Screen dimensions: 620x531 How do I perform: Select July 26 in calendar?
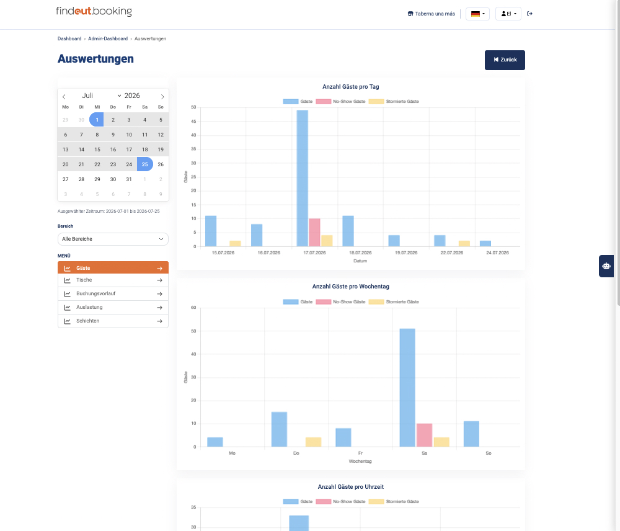[161, 164]
